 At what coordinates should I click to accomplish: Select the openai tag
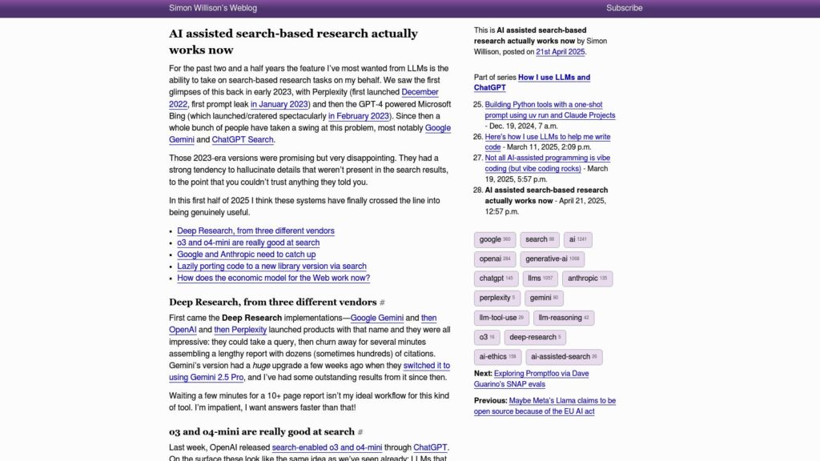pos(495,259)
